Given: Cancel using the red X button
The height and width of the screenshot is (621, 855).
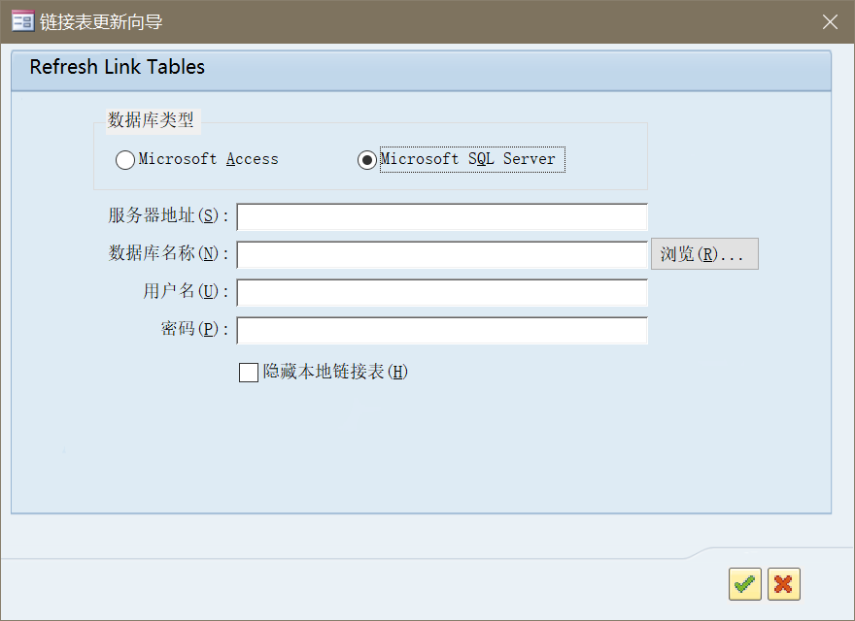Looking at the screenshot, I should tap(783, 584).
